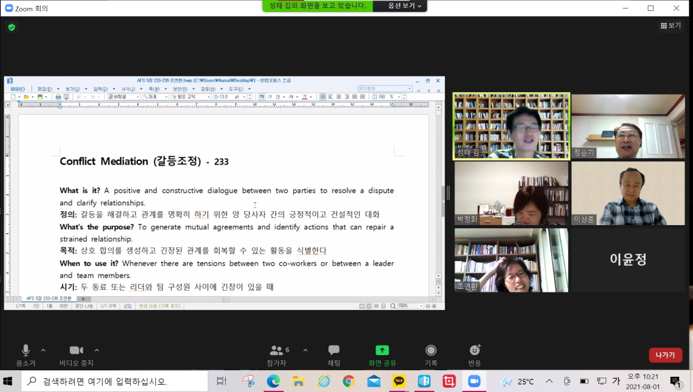Start recording with the 기록 icon

click(430, 351)
